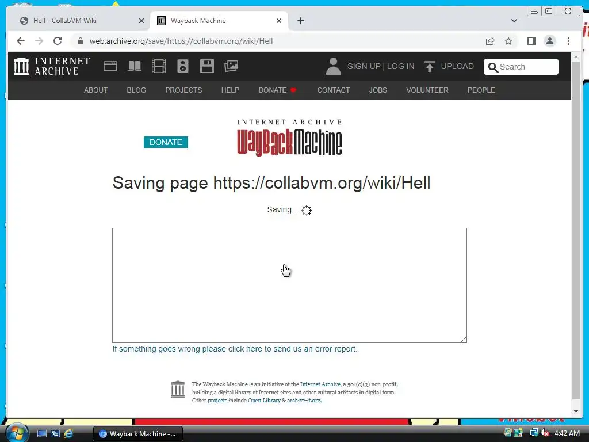The width and height of the screenshot is (589, 442).
Task: Open the JOBS menu item
Action: click(x=378, y=90)
